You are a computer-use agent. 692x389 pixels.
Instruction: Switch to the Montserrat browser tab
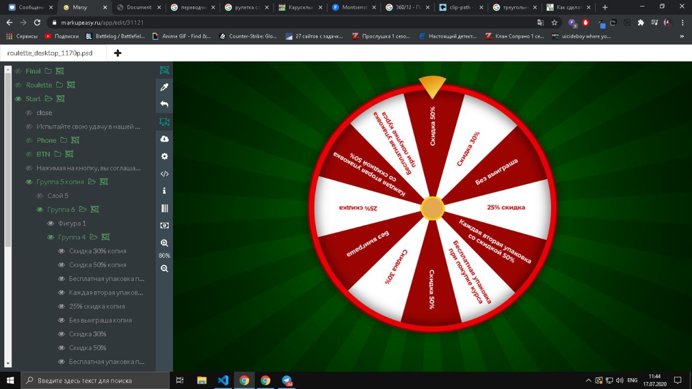354,7
